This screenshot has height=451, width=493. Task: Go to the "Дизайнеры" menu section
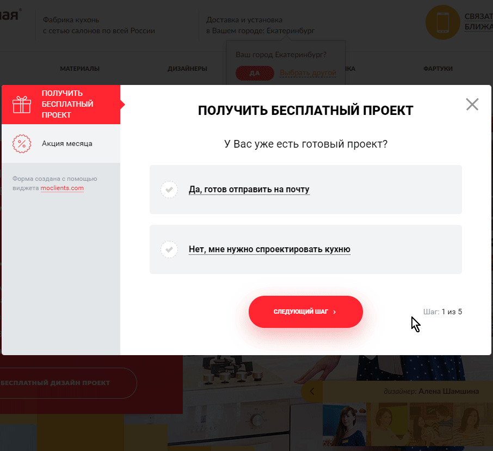coord(187,69)
